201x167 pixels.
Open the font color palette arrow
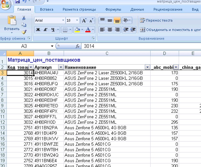[93, 30]
